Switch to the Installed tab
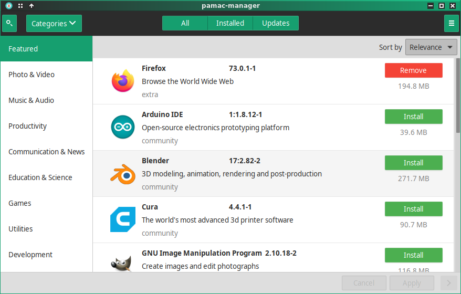Viewport: 461px width, 294px height. (230, 23)
